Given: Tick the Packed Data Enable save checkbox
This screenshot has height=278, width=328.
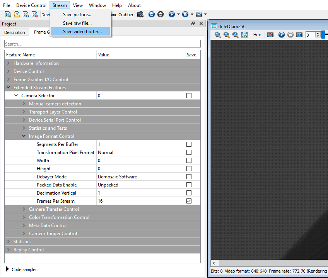Looking at the screenshot, I should click(x=189, y=185).
